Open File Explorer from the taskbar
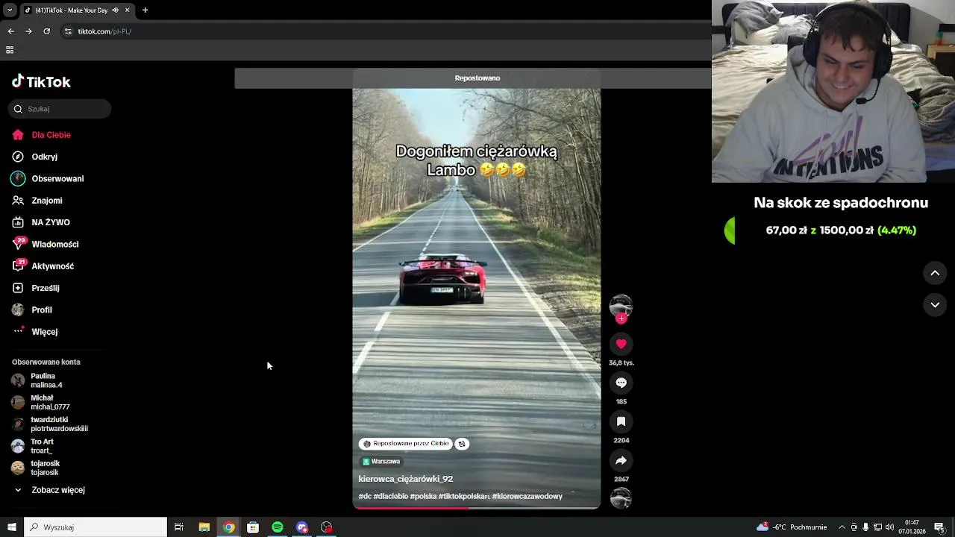This screenshot has height=537, width=955. click(x=204, y=527)
